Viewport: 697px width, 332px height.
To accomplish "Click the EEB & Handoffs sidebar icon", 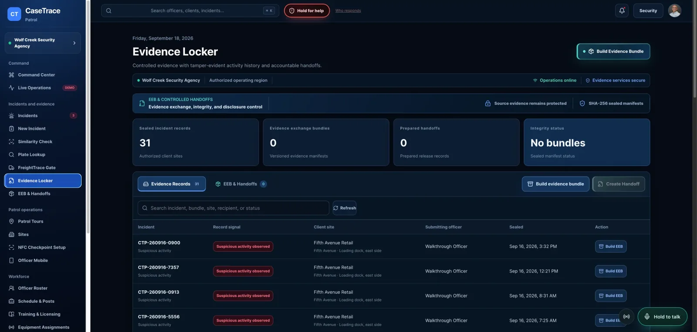I will pyautogui.click(x=11, y=194).
